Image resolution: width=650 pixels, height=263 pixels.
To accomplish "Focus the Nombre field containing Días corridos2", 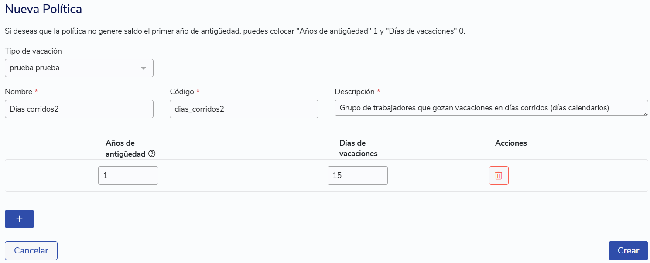I will coord(79,109).
